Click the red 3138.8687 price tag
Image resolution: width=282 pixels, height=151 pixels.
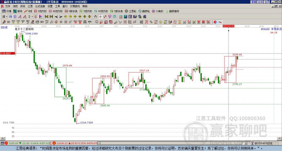pyautogui.click(x=7, y=53)
